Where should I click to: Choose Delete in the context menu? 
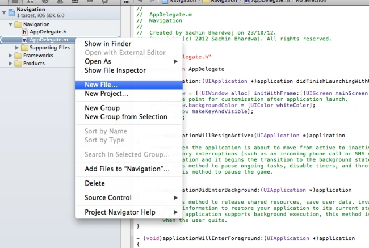coord(129,183)
